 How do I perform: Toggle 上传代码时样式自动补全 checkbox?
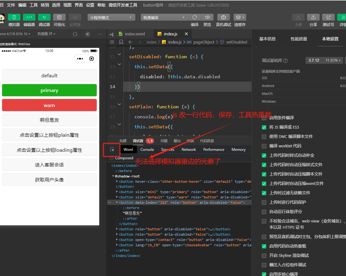click(264, 156)
